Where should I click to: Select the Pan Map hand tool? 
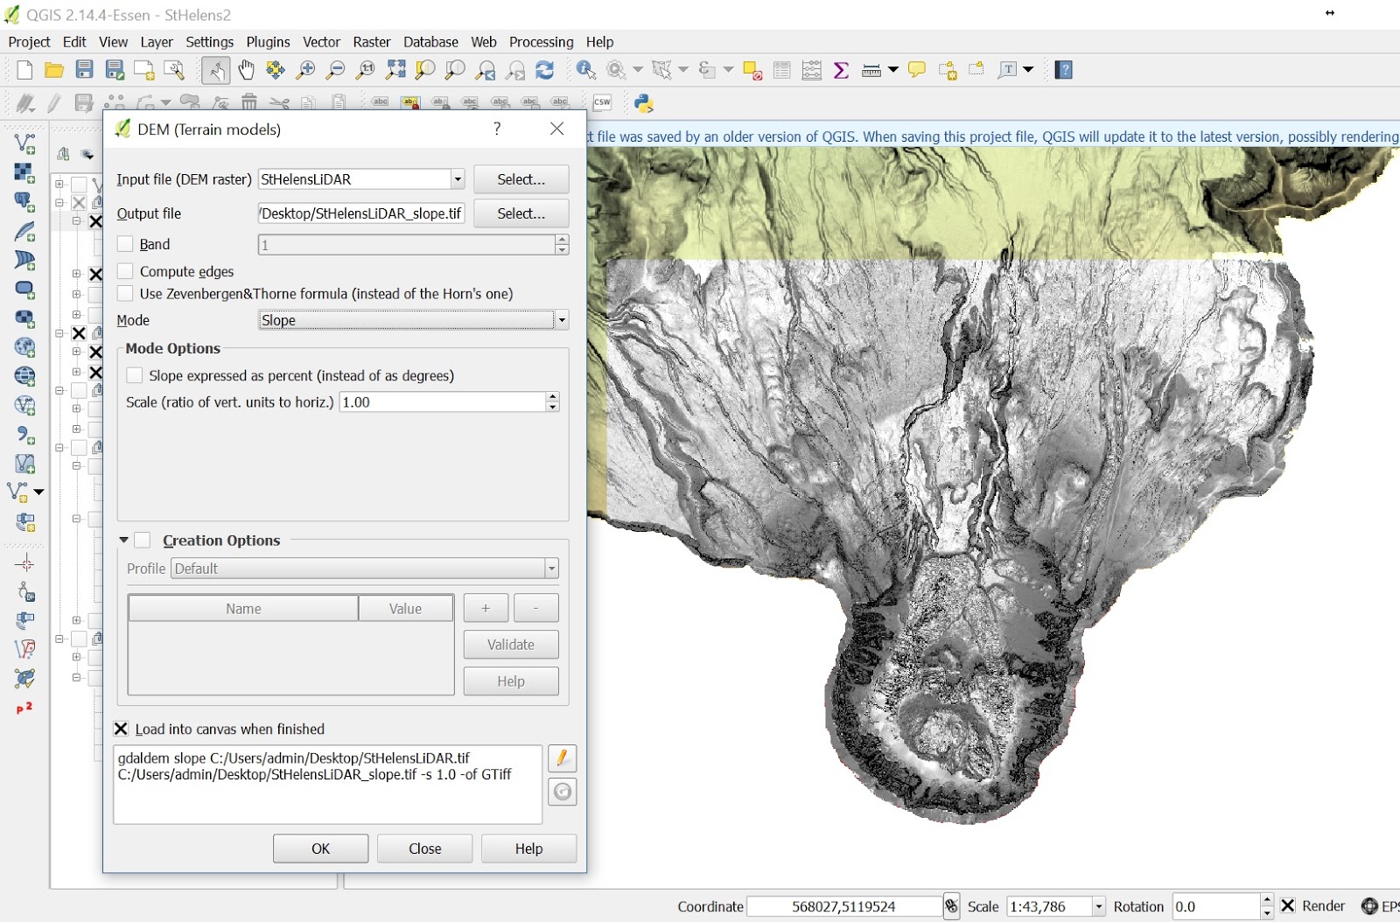(x=246, y=71)
